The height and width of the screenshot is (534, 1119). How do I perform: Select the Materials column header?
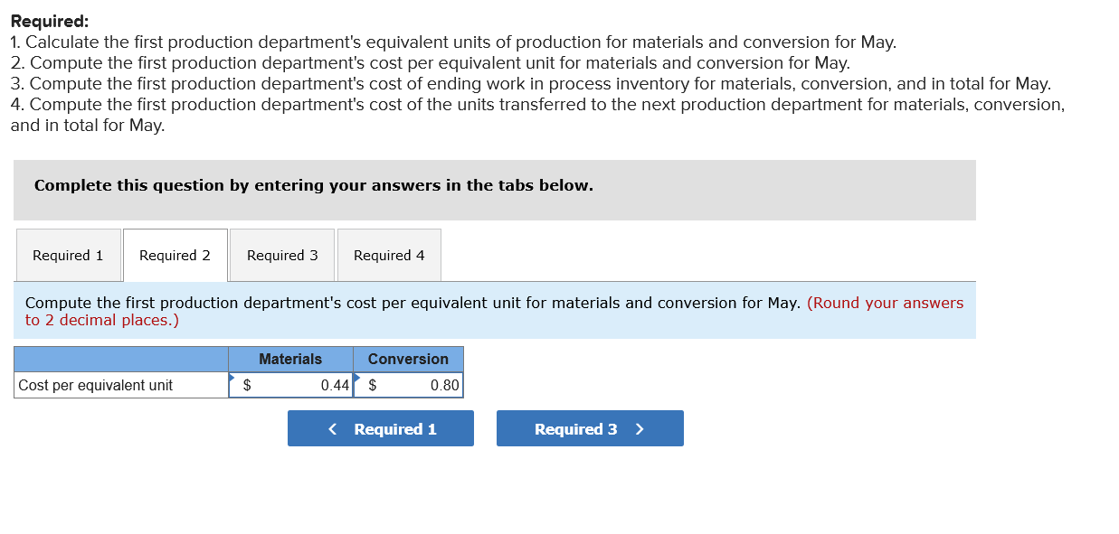pos(290,360)
